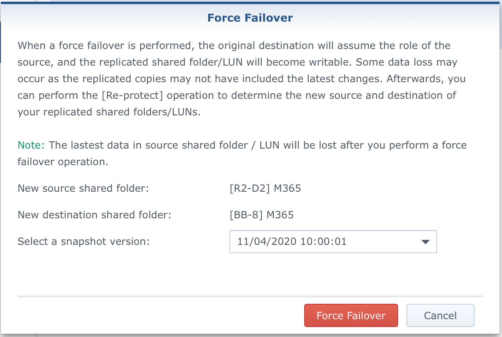Click the horizontal separator above the buttons
Image resolution: width=502 pixels, height=337 pixels.
point(250,297)
